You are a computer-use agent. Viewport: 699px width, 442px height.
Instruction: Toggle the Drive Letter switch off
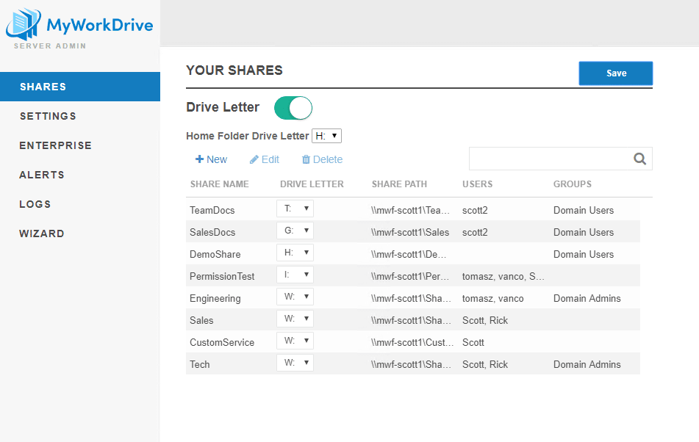click(293, 108)
